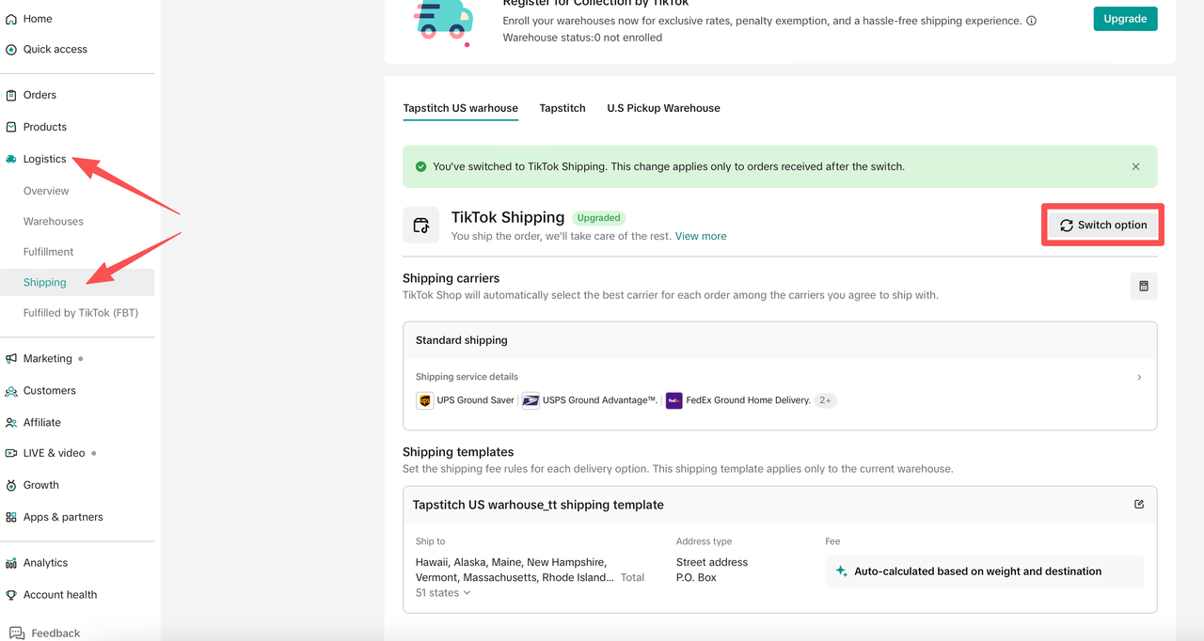Open Fulfilled by TikTok (FBT)

(x=81, y=313)
